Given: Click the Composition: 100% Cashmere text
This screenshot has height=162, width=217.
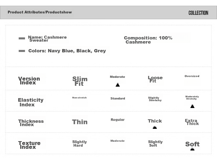Looking at the screenshot, I should 148,40.
